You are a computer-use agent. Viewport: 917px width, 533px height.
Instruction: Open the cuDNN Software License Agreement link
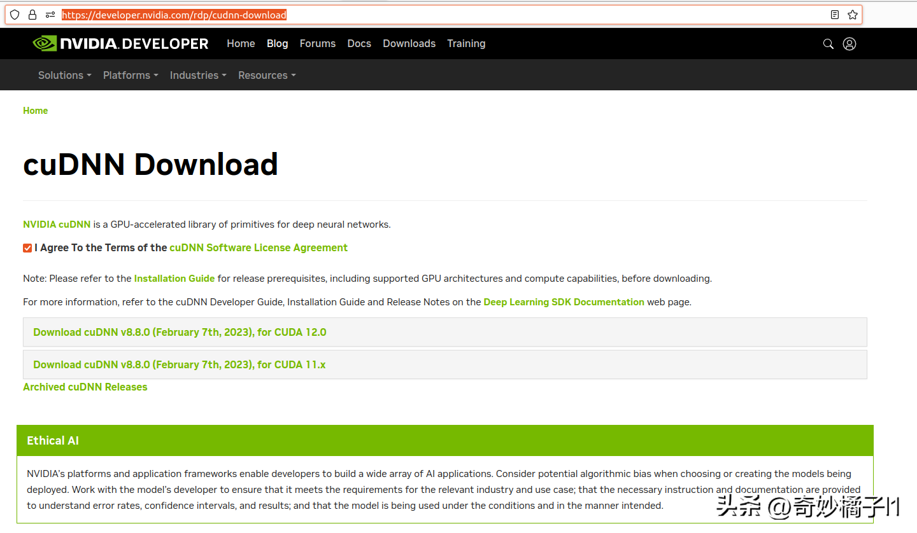pos(259,248)
